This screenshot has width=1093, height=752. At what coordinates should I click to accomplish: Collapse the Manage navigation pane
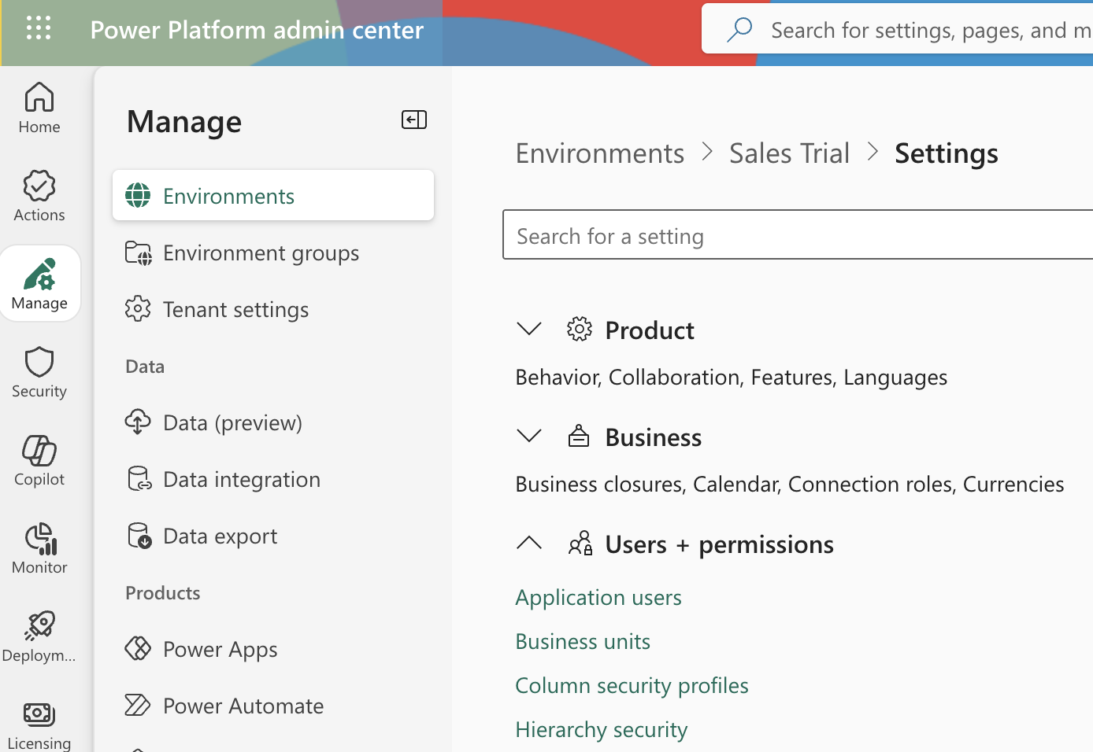tap(413, 120)
